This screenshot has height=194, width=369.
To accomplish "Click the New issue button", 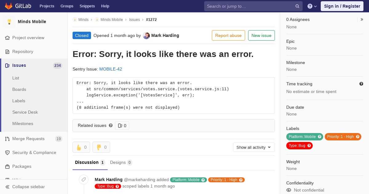I will [x=261, y=35].
